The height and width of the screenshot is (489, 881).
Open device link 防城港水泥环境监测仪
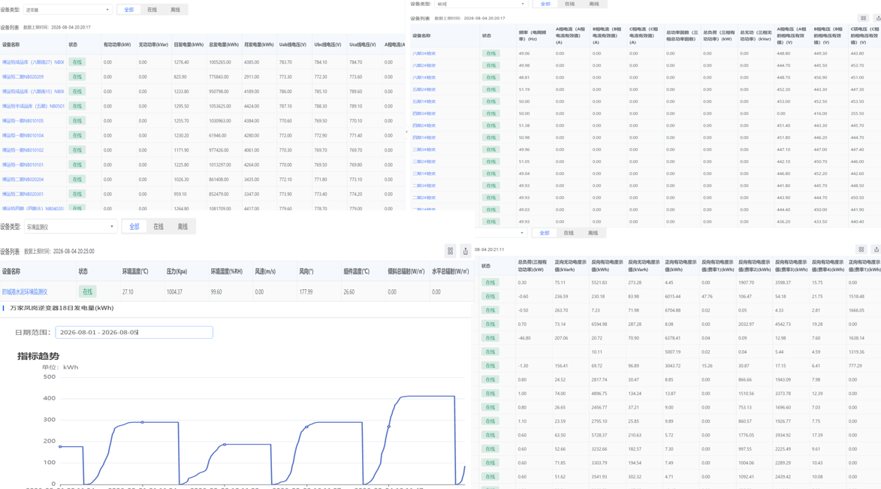[25, 291]
